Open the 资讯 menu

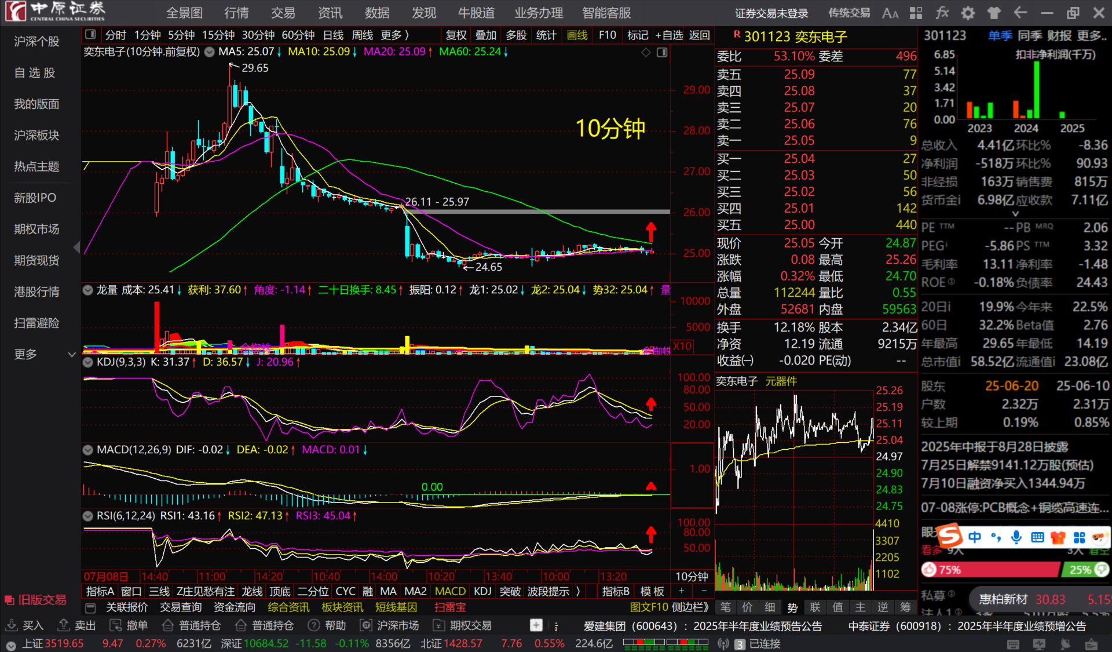pos(330,13)
